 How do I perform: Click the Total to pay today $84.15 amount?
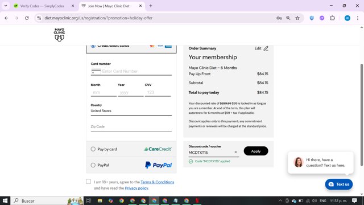[263, 92]
